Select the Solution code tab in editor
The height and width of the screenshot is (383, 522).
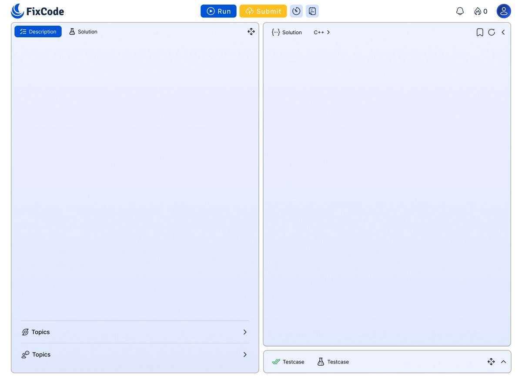287,32
